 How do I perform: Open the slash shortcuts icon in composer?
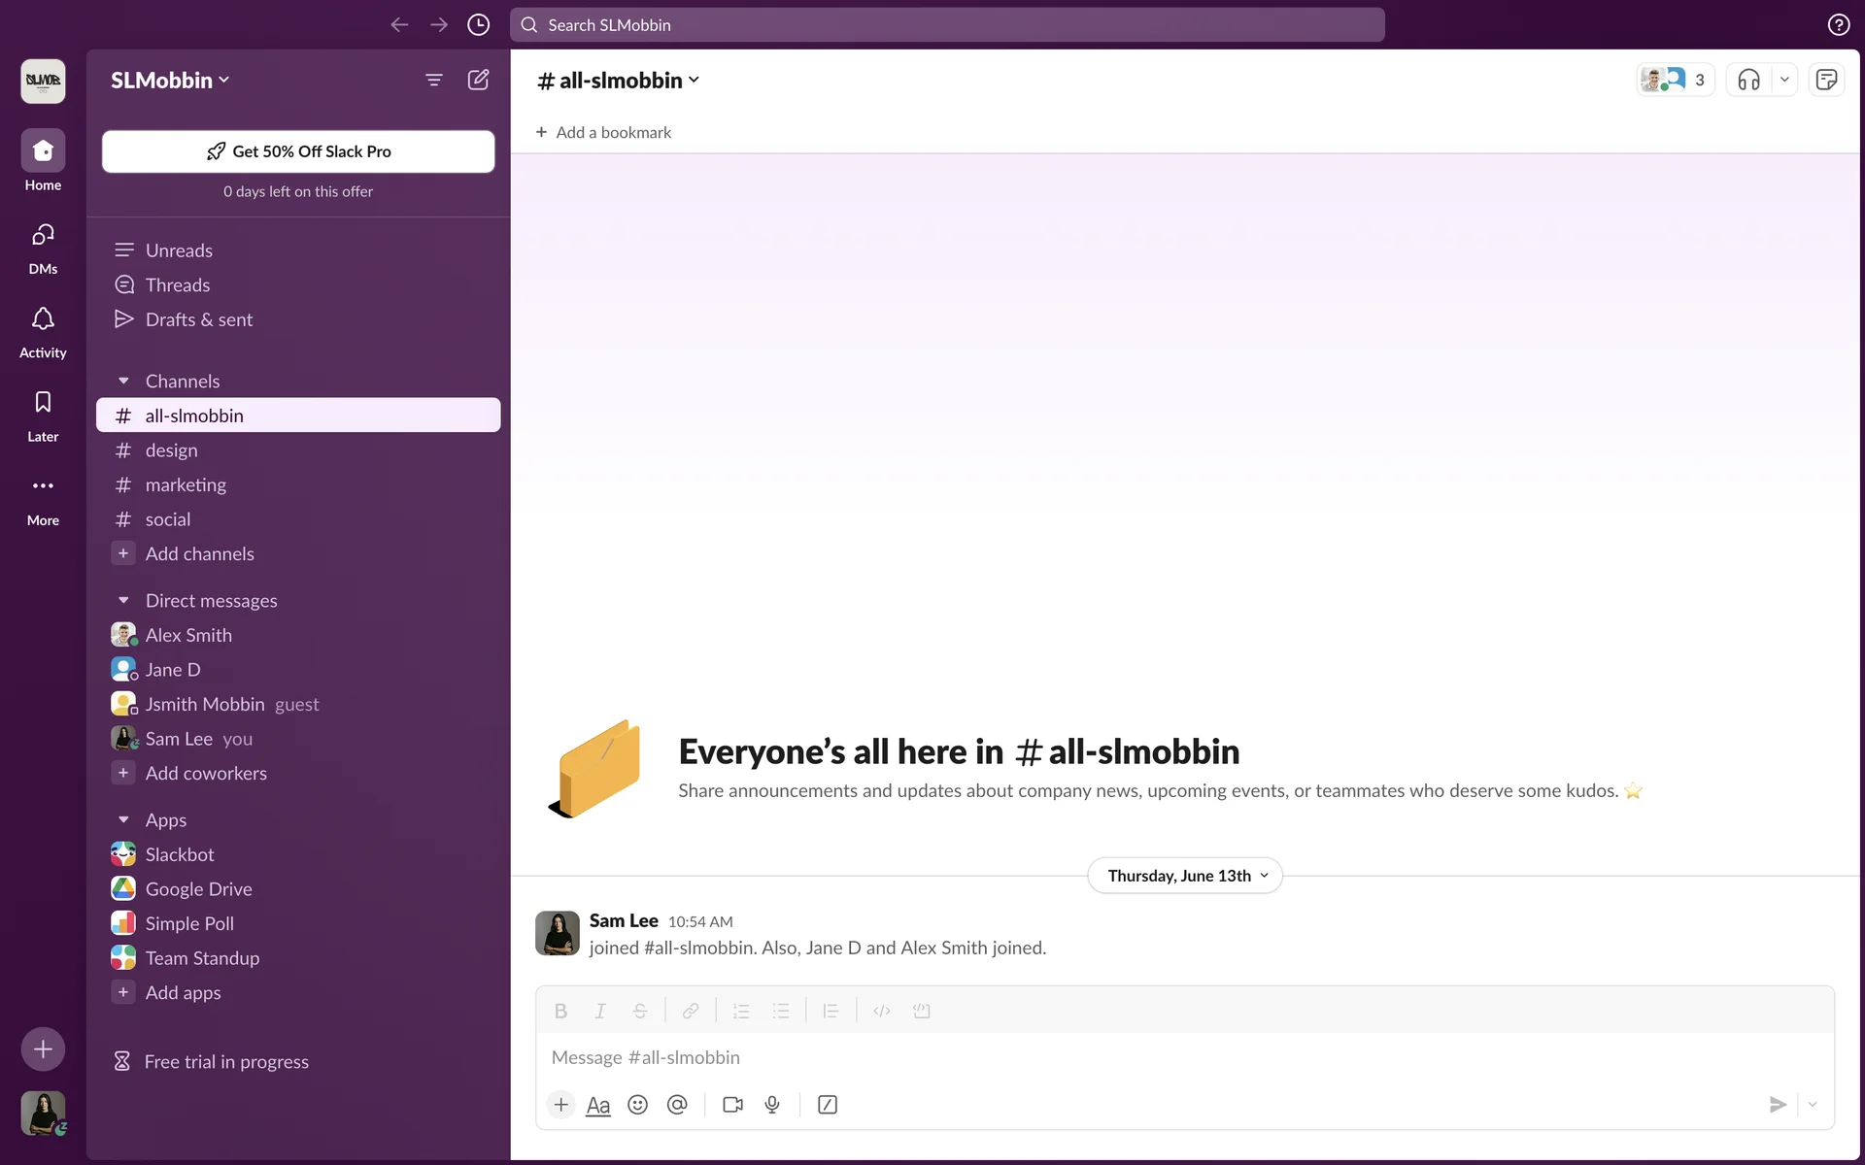828,1105
